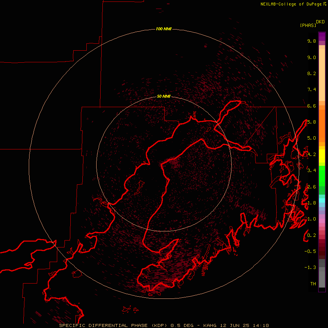Click the 5.0 legend value

pos(312,138)
